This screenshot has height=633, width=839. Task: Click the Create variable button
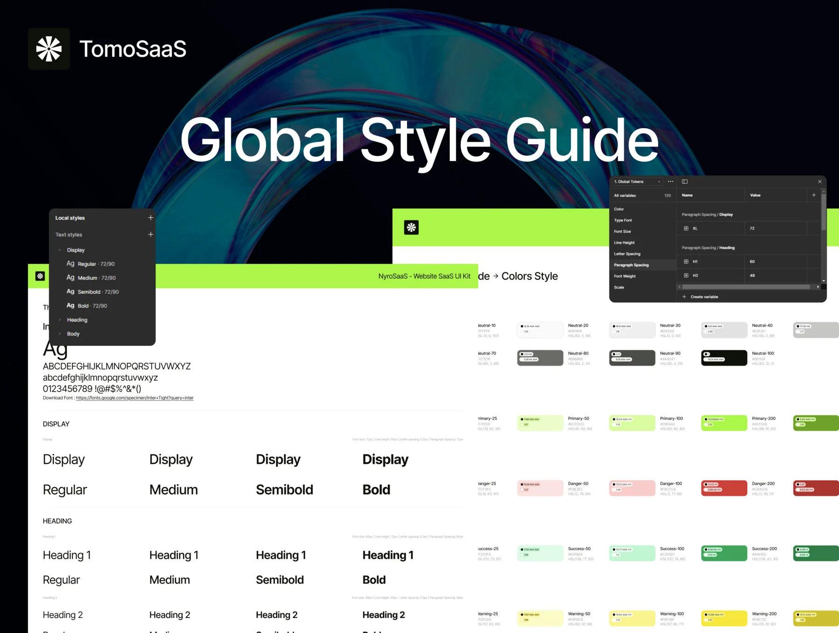700,296
